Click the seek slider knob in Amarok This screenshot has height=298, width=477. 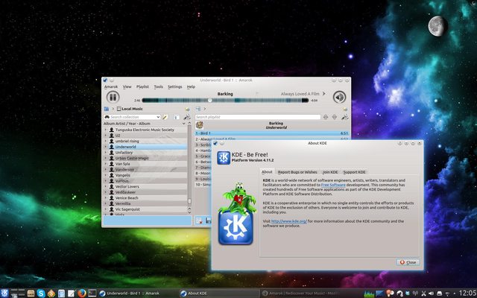210,100
